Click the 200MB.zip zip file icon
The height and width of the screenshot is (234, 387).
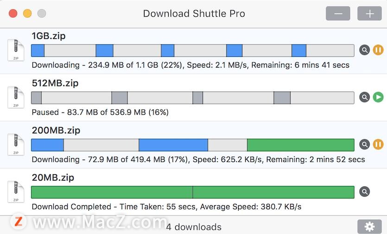pos(16,144)
